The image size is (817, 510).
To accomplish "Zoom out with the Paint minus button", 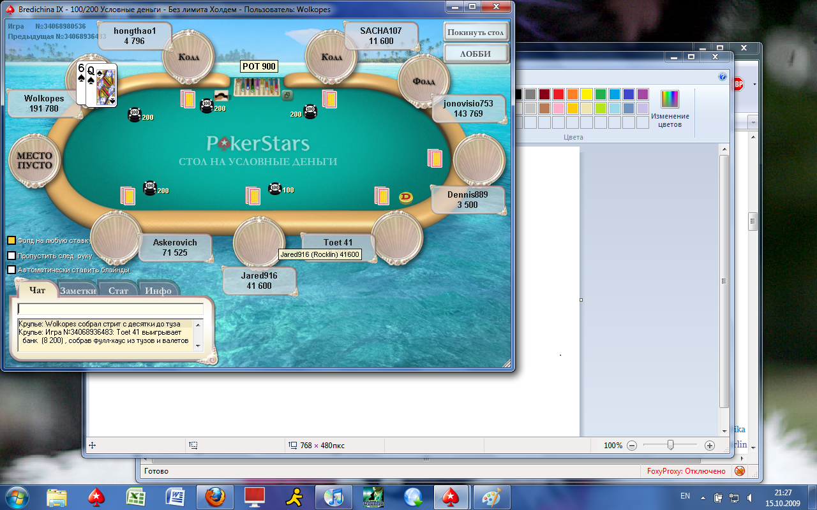I will click(632, 446).
